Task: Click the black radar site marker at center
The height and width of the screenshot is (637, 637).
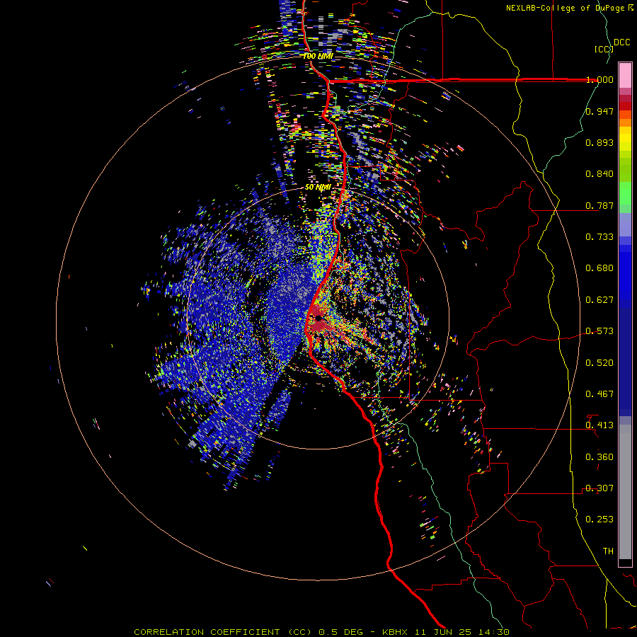Action: coord(318,317)
